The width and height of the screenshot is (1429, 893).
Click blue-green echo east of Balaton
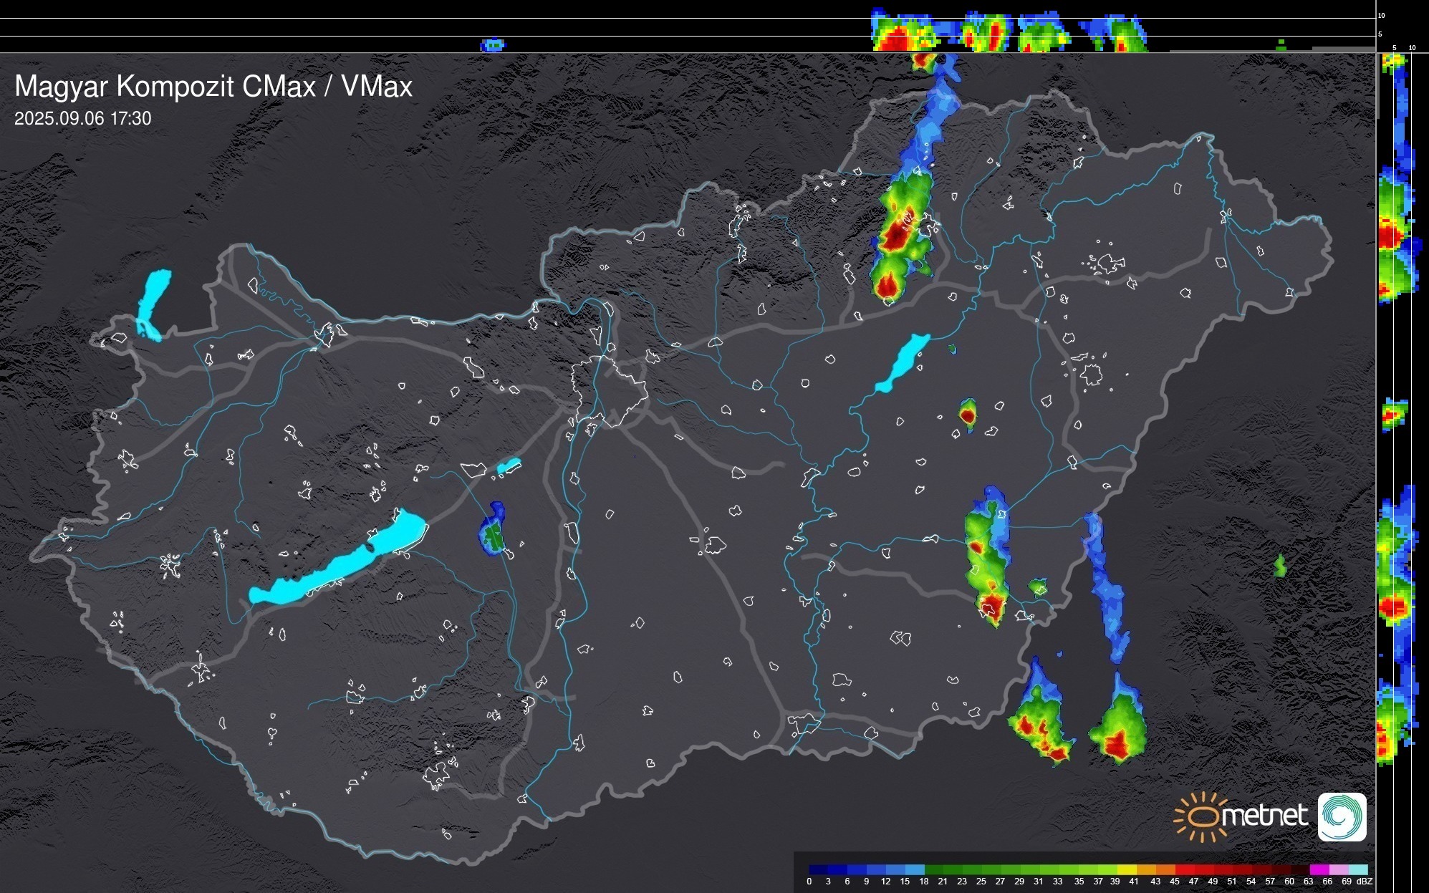click(492, 534)
